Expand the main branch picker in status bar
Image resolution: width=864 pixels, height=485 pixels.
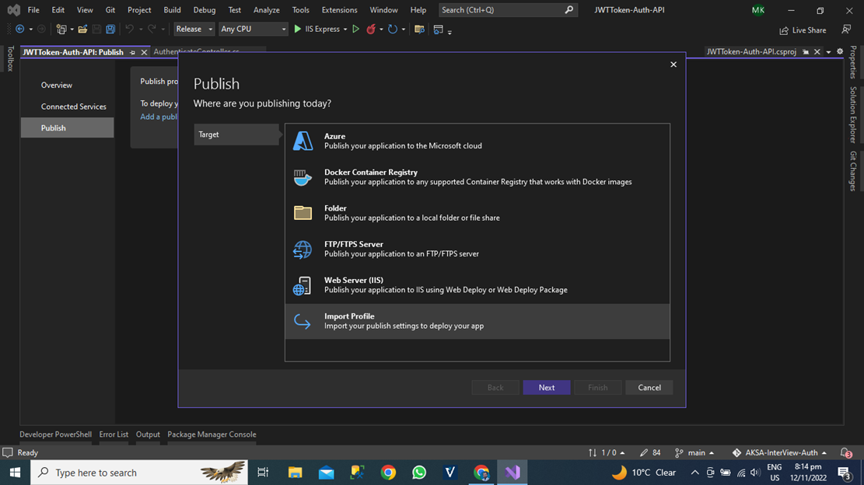point(694,452)
